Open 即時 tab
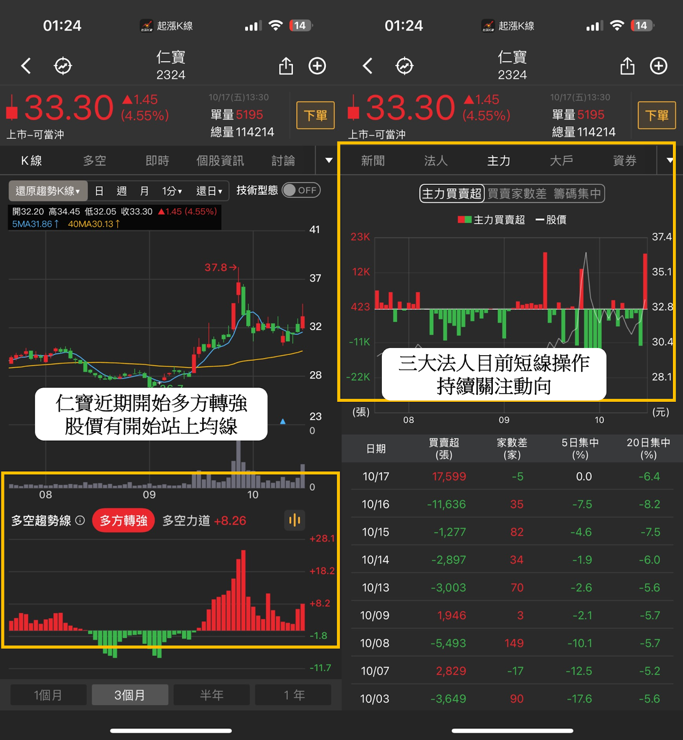The height and width of the screenshot is (740, 683). coord(157,160)
